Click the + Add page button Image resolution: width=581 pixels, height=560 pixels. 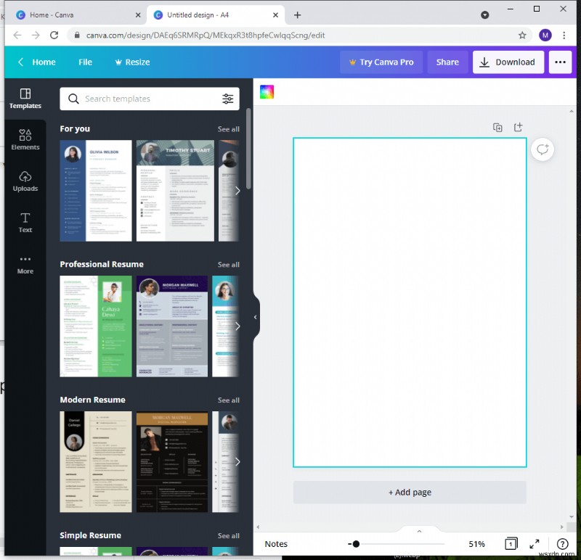coord(410,493)
